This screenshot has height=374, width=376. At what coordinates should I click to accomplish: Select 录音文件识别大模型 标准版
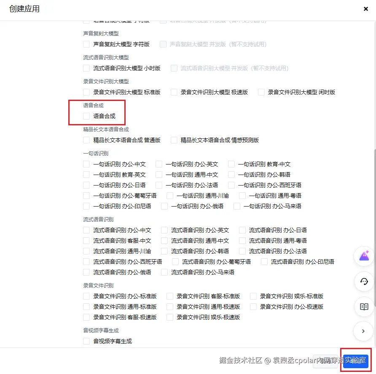(x=86, y=92)
